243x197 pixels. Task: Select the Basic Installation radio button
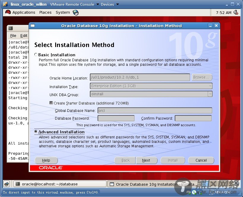click(x=36, y=54)
